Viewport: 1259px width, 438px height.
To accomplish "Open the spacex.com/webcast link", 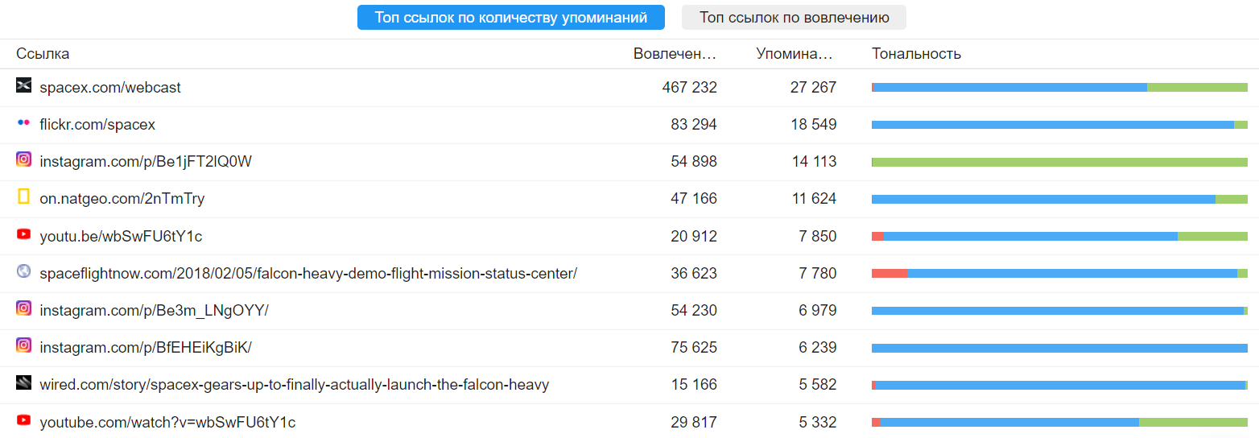I will (110, 87).
